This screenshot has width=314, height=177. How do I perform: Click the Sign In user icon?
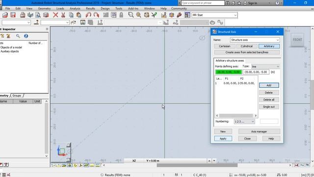pyautogui.click(x=245, y=3)
